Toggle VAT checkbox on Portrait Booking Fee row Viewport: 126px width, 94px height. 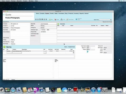45,51
